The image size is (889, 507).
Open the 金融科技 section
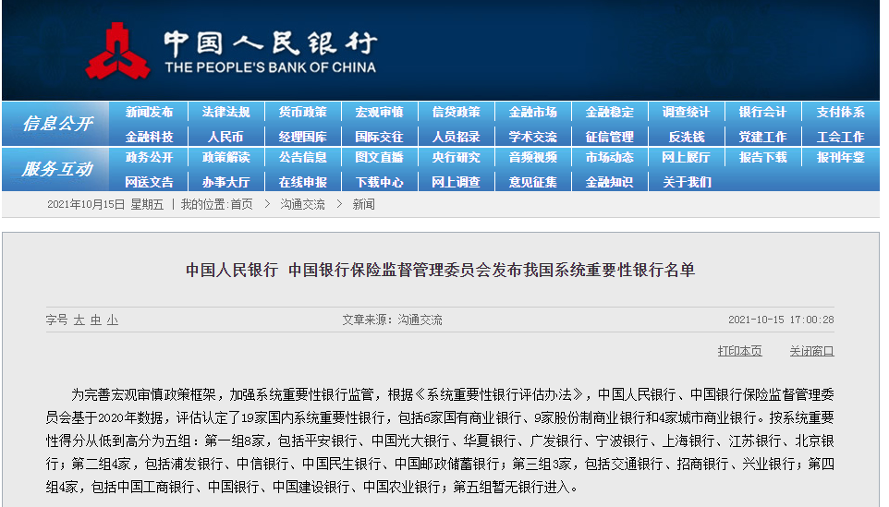tap(149, 137)
